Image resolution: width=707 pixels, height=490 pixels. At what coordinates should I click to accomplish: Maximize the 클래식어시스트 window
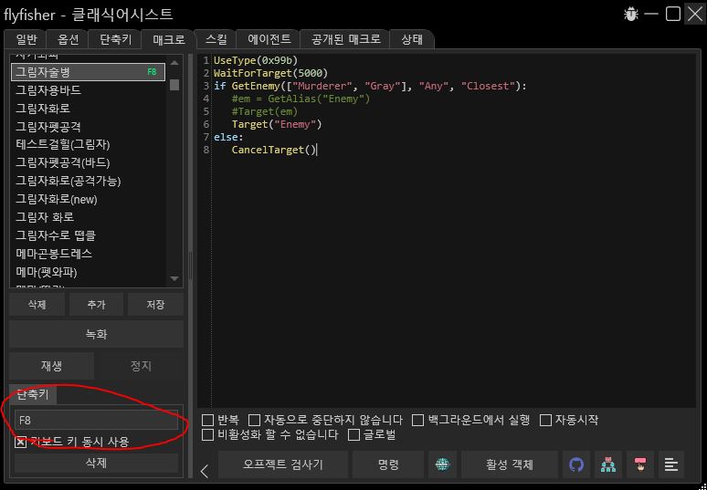[672, 14]
